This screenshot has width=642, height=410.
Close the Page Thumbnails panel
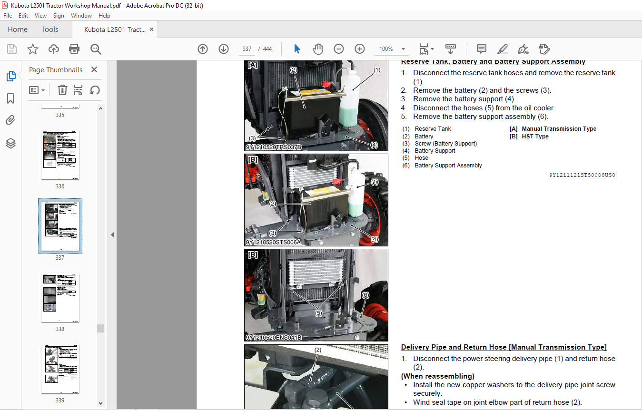click(x=94, y=69)
